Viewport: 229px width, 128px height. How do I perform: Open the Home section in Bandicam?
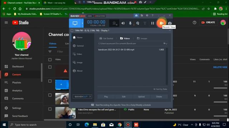78,37
